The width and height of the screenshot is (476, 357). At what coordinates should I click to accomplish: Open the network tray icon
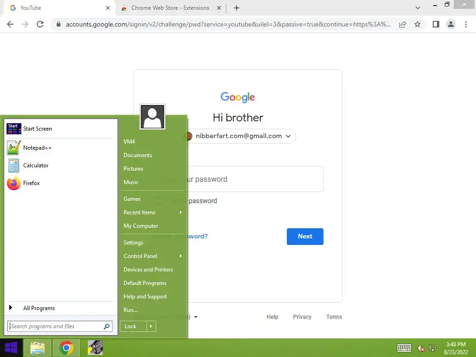(x=432, y=348)
